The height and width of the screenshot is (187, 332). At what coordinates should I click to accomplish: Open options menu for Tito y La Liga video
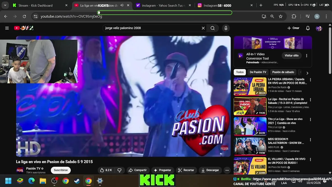(x=310, y=120)
